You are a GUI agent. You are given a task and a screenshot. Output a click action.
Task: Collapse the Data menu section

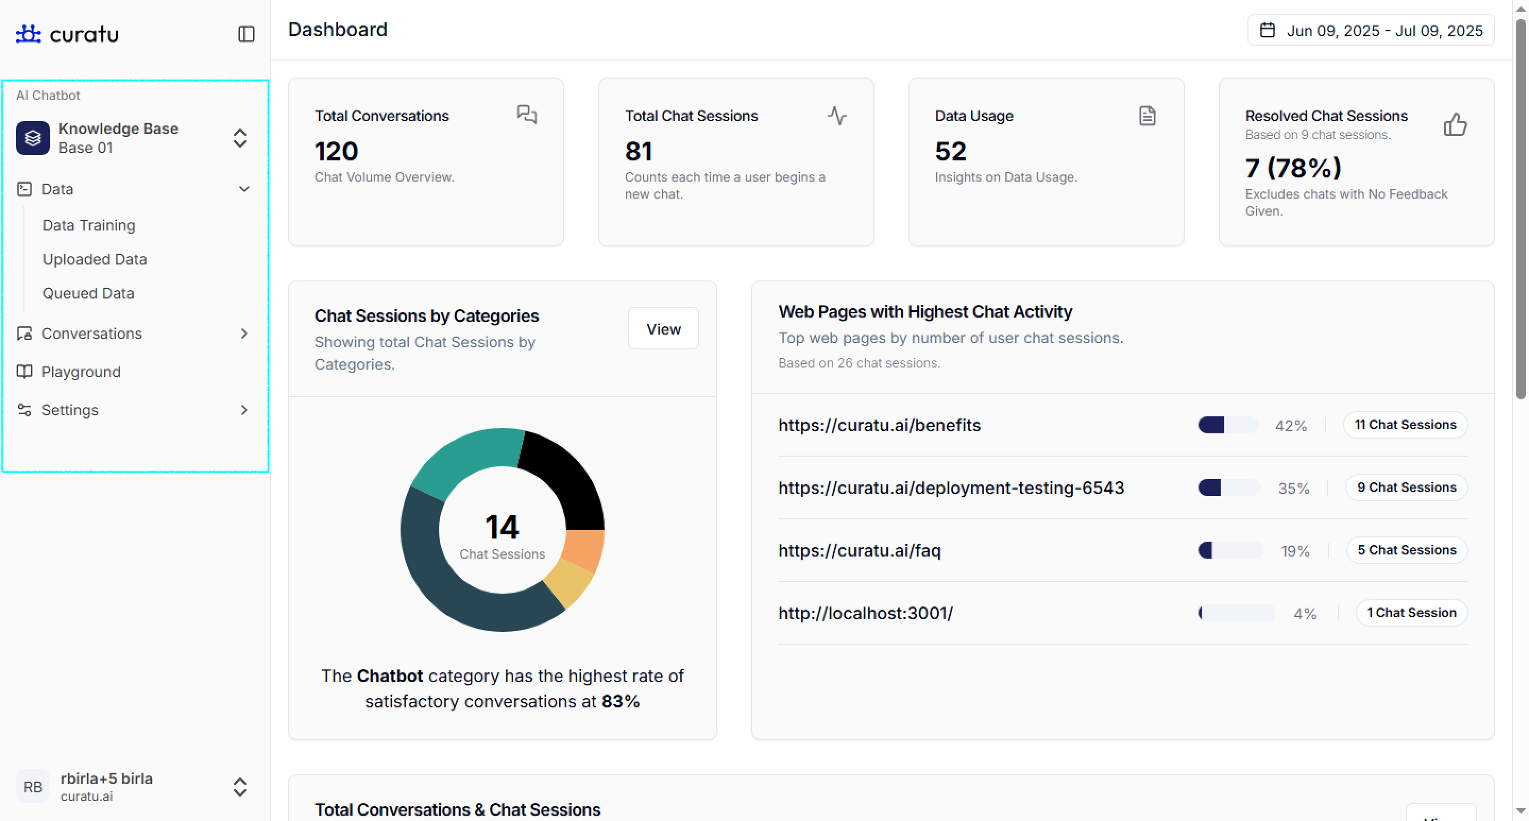(x=244, y=189)
